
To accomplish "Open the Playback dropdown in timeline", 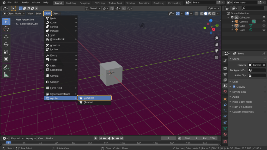I will (x=17, y=138).
